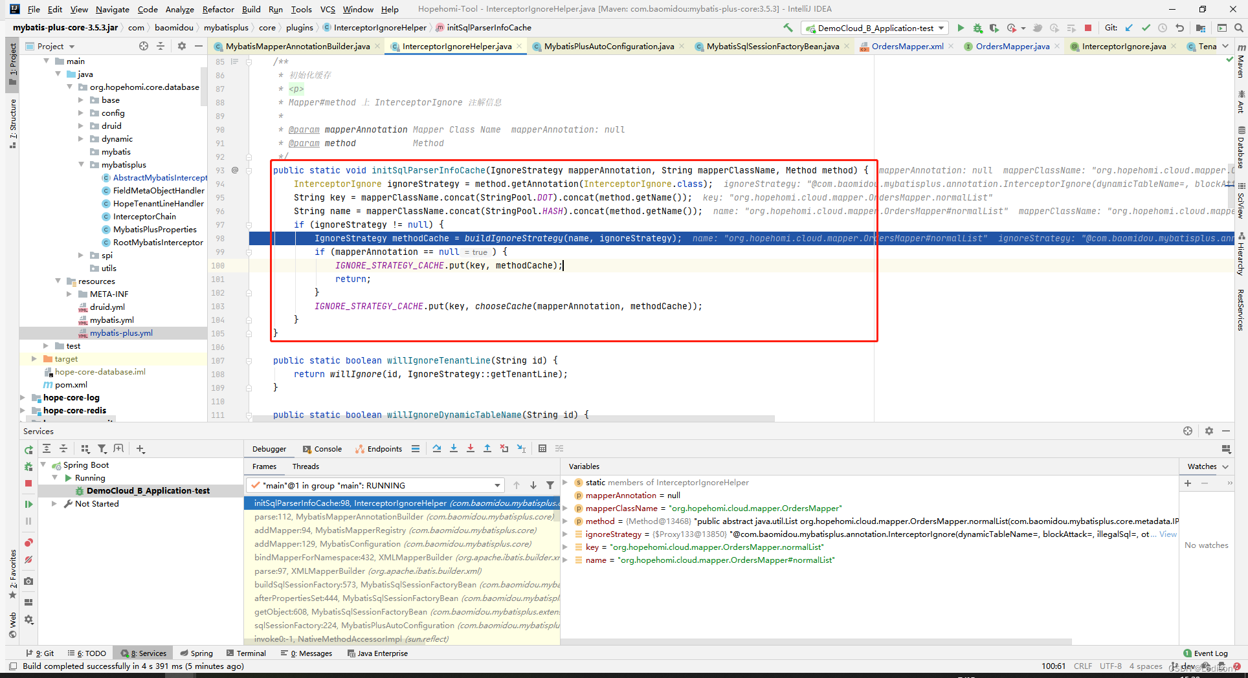Click Force Step Into red arrow icon
Viewport: 1248px width, 678px height.
click(x=471, y=448)
